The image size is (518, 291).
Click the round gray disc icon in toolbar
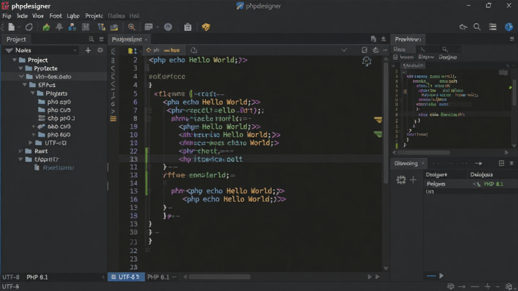point(168,27)
